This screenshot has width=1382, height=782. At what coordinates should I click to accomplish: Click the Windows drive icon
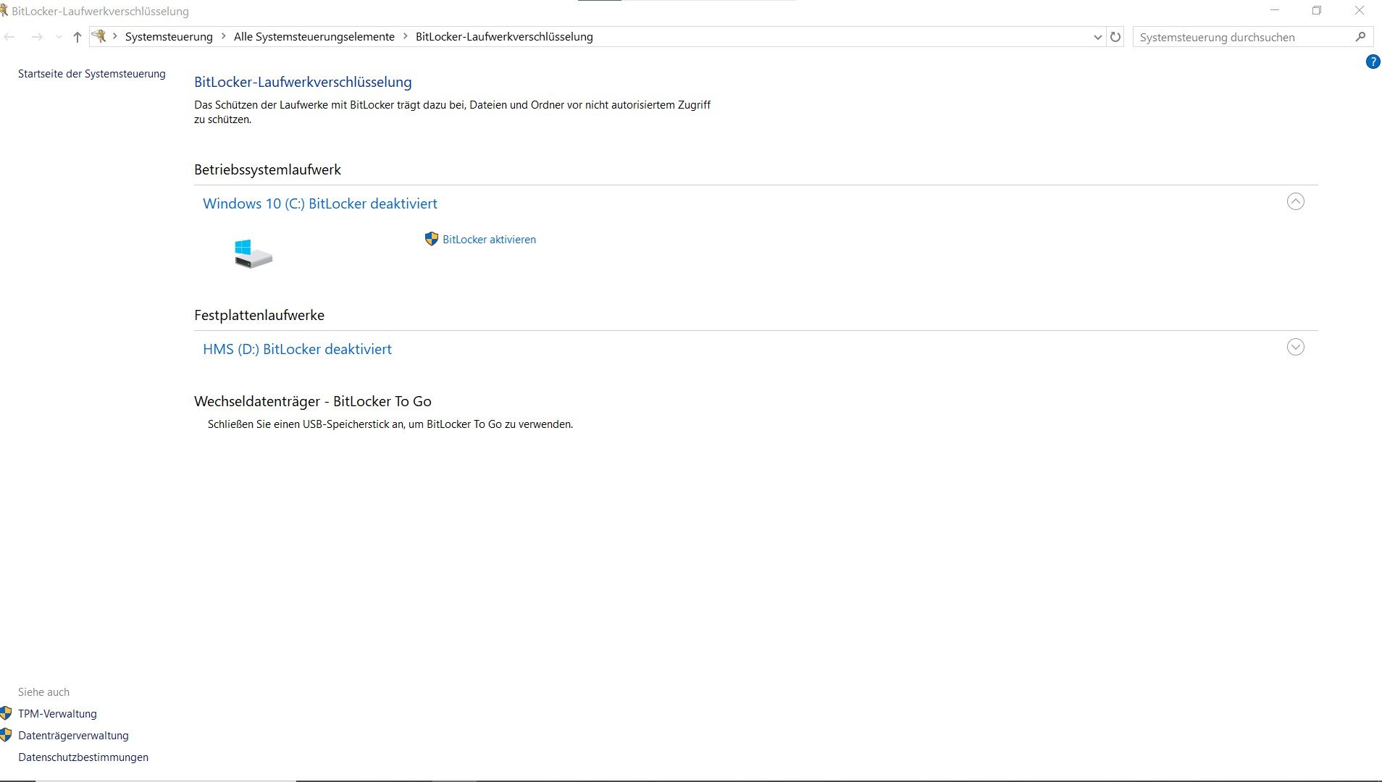(x=253, y=254)
